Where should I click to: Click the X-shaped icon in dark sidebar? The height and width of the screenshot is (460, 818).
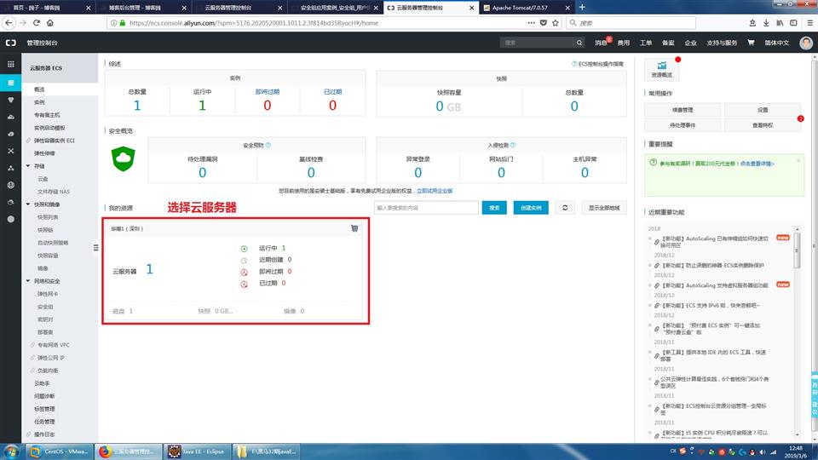10,151
